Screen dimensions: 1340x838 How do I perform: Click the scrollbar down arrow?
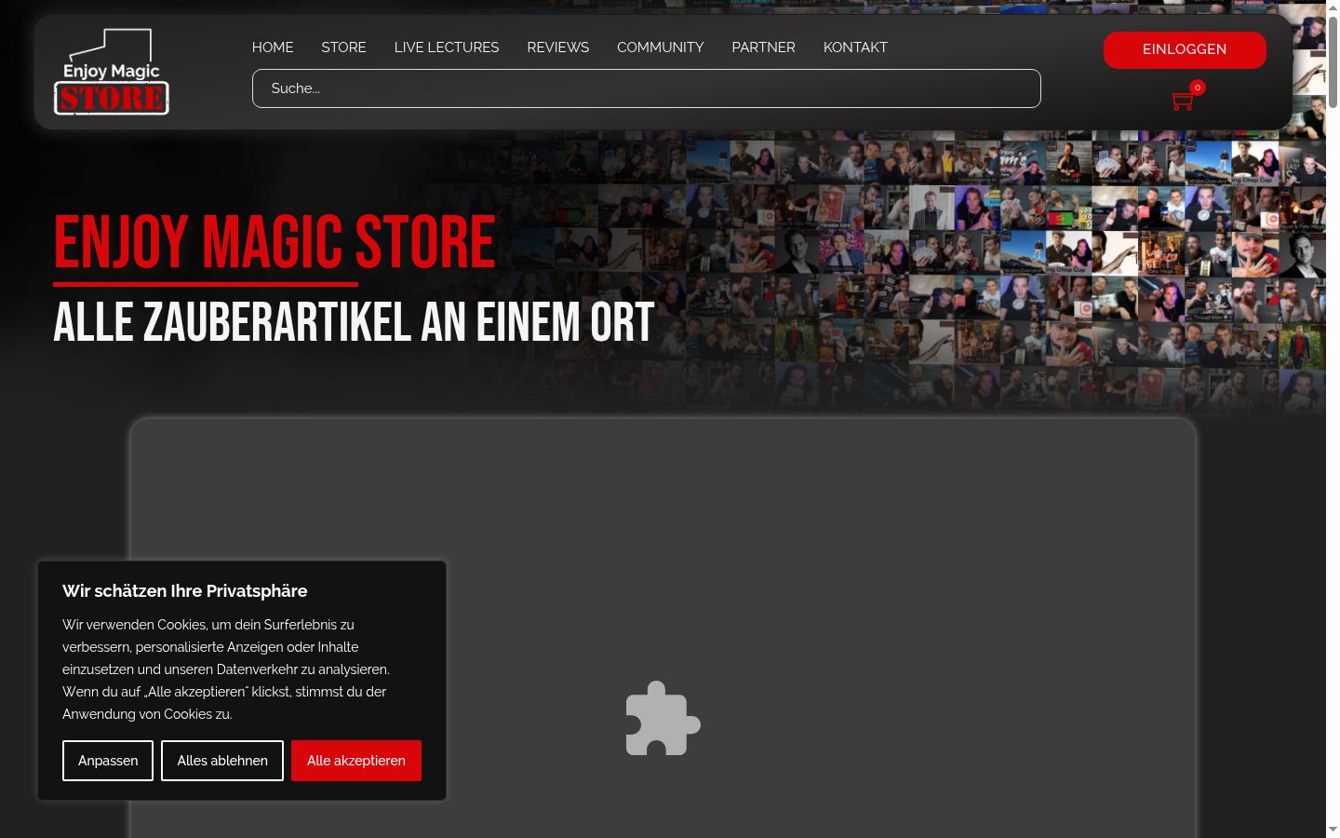1333,830
